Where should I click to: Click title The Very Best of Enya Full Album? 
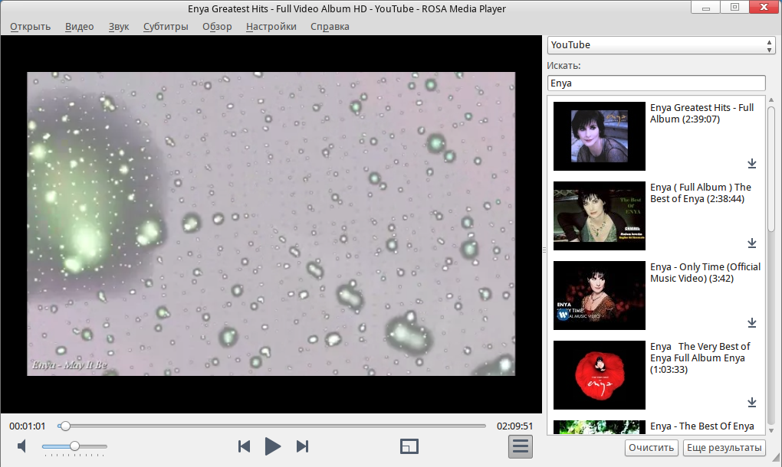point(700,358)
